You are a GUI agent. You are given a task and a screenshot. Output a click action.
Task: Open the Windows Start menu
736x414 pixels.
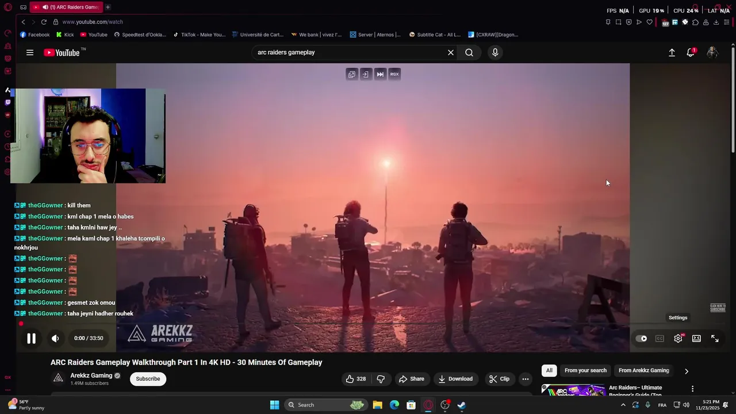(x=274, y=405)
